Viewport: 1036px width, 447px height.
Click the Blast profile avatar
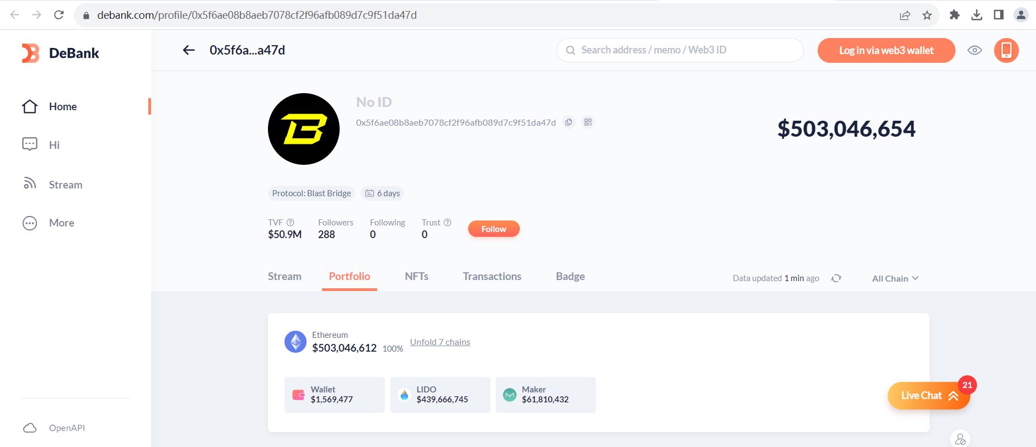pos(304,129)
